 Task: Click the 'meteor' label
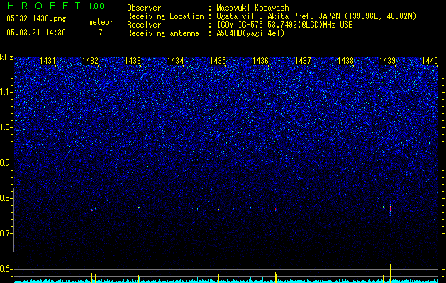[x=101, y=22]
